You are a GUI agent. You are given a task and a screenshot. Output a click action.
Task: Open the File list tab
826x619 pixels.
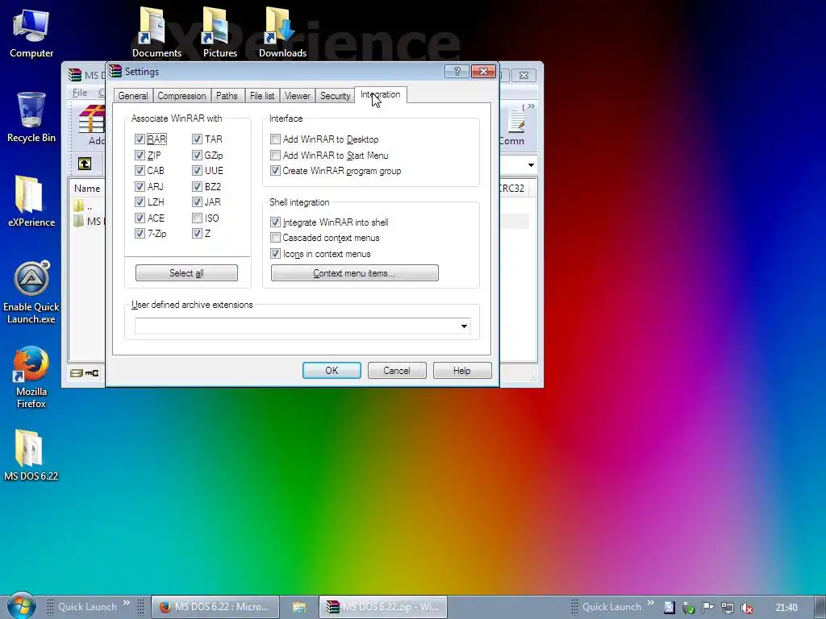[x=262, y=96]
